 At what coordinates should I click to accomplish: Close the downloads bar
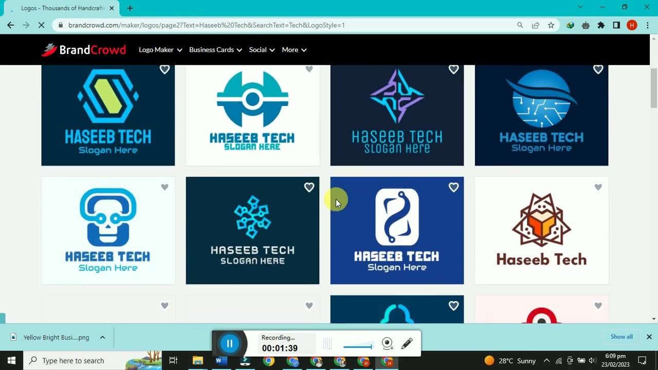pos(649,337)
